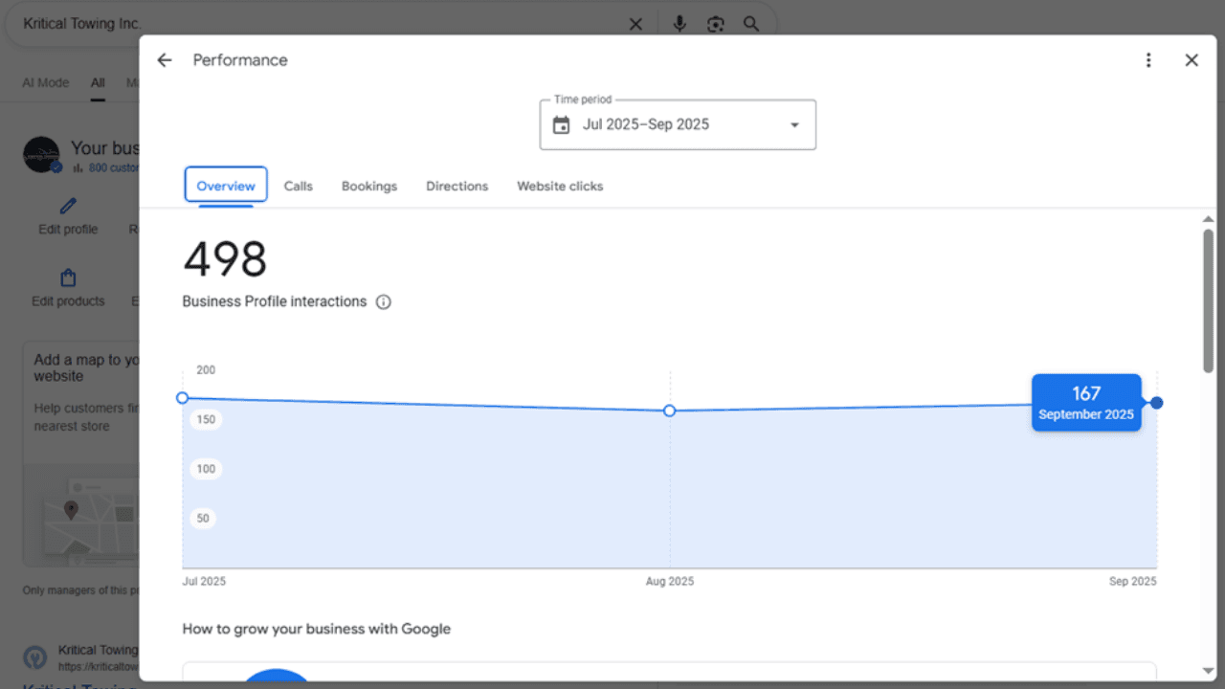The width and height of the screenshot is (1225, 689).
Task: Click the vertical scrollbar thumb in Performance
Action: 1208,300
